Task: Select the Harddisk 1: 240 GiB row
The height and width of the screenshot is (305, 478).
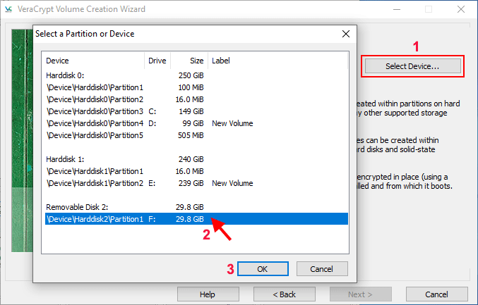Action: pos(196,159)
